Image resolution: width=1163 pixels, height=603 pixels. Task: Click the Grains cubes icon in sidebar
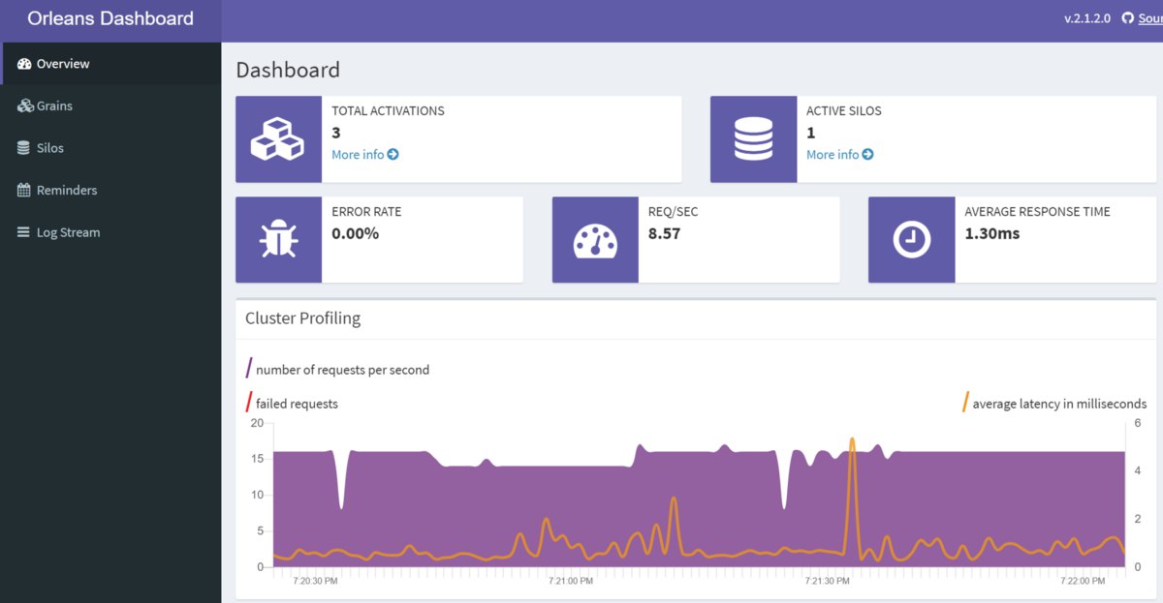point(24,106)
